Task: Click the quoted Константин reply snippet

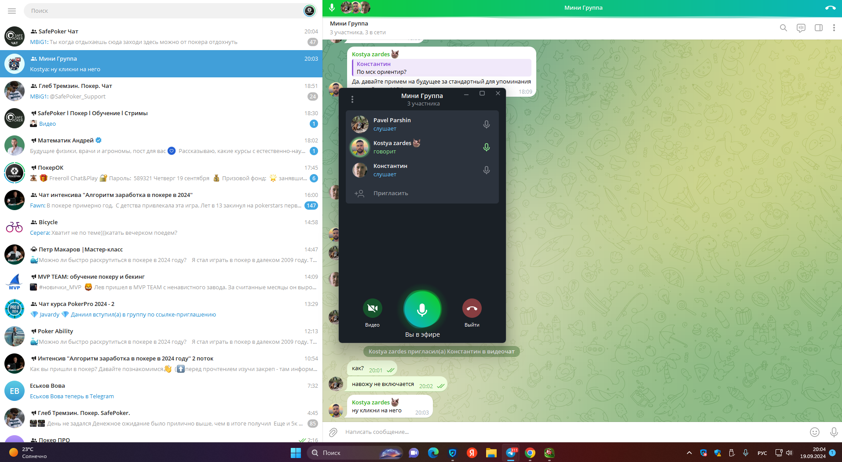Action: pos(442,68)
